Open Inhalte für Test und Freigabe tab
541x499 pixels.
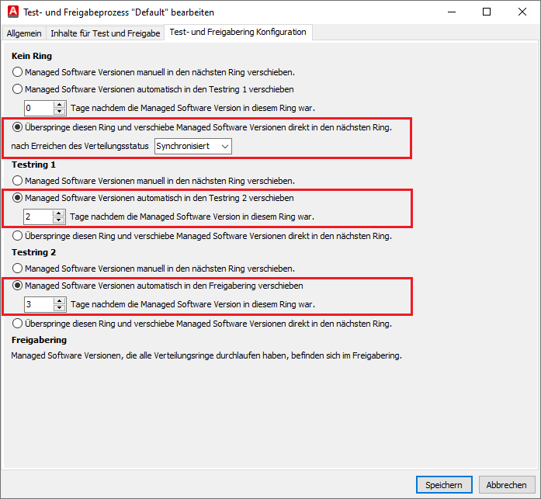(106, 33)
